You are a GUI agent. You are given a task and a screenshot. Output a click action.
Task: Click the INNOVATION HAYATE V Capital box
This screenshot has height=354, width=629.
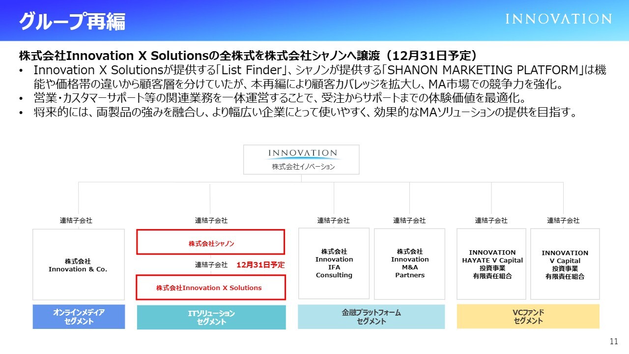coord(491,264)
